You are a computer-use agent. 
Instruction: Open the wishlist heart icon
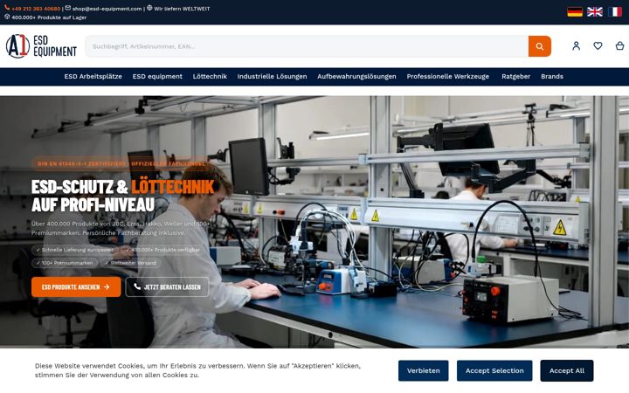pos(598,45)
